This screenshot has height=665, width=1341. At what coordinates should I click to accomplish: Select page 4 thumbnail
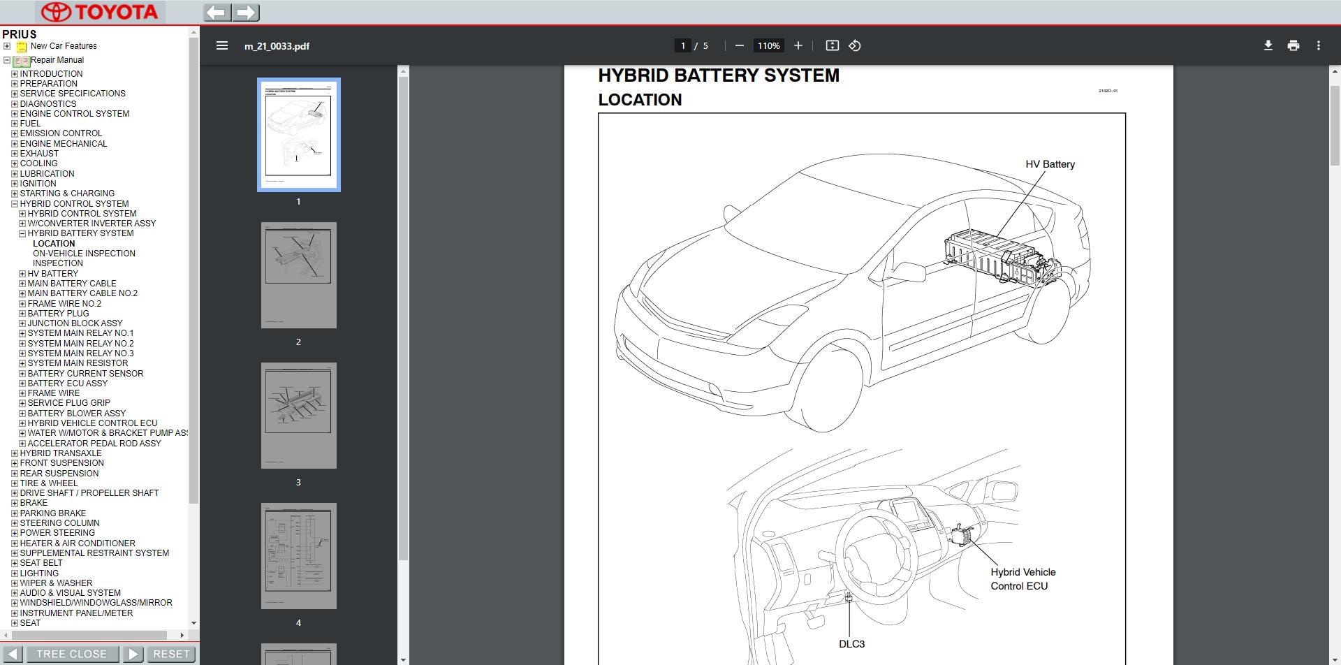299,556
